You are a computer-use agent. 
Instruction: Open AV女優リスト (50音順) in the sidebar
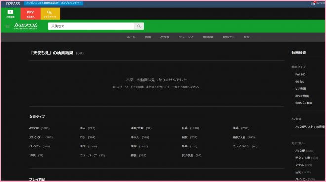[310, 127]
